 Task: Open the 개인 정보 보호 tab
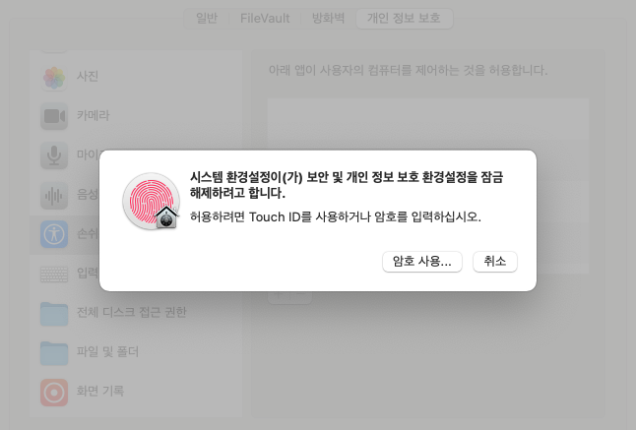click(x=404, y=19)
